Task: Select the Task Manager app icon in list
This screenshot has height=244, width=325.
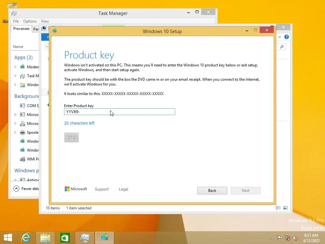Action: tap(23, 76)
